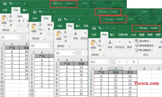The image size is (162, 97).
Task: Copy icon in 一月.xlsx clipboard group
Action: coord(99,45)
